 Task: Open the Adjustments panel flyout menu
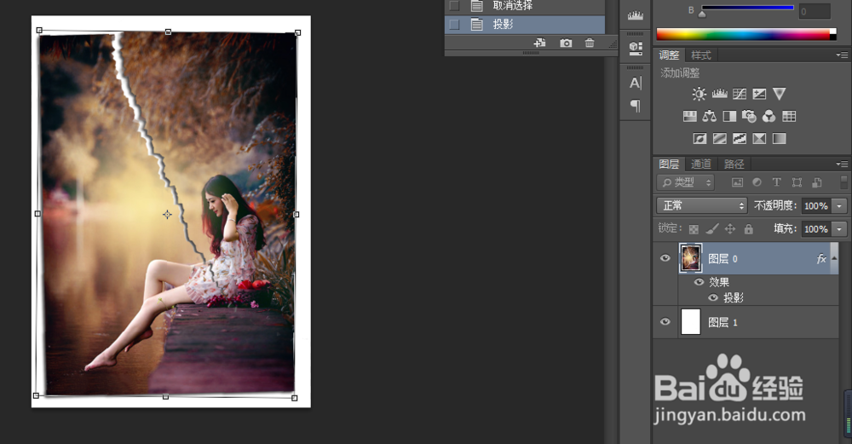(842, 55)
